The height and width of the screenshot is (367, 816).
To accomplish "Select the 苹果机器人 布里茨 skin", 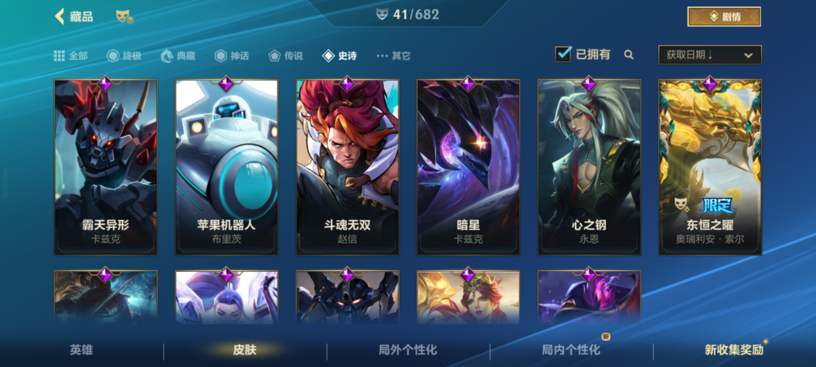I will [226, 167].
